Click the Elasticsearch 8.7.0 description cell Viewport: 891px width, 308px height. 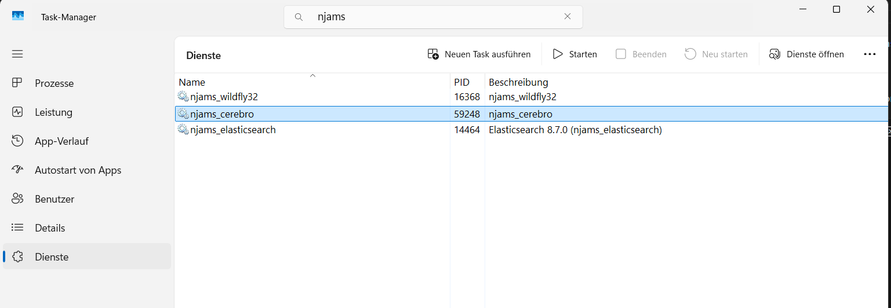point(575,130)
